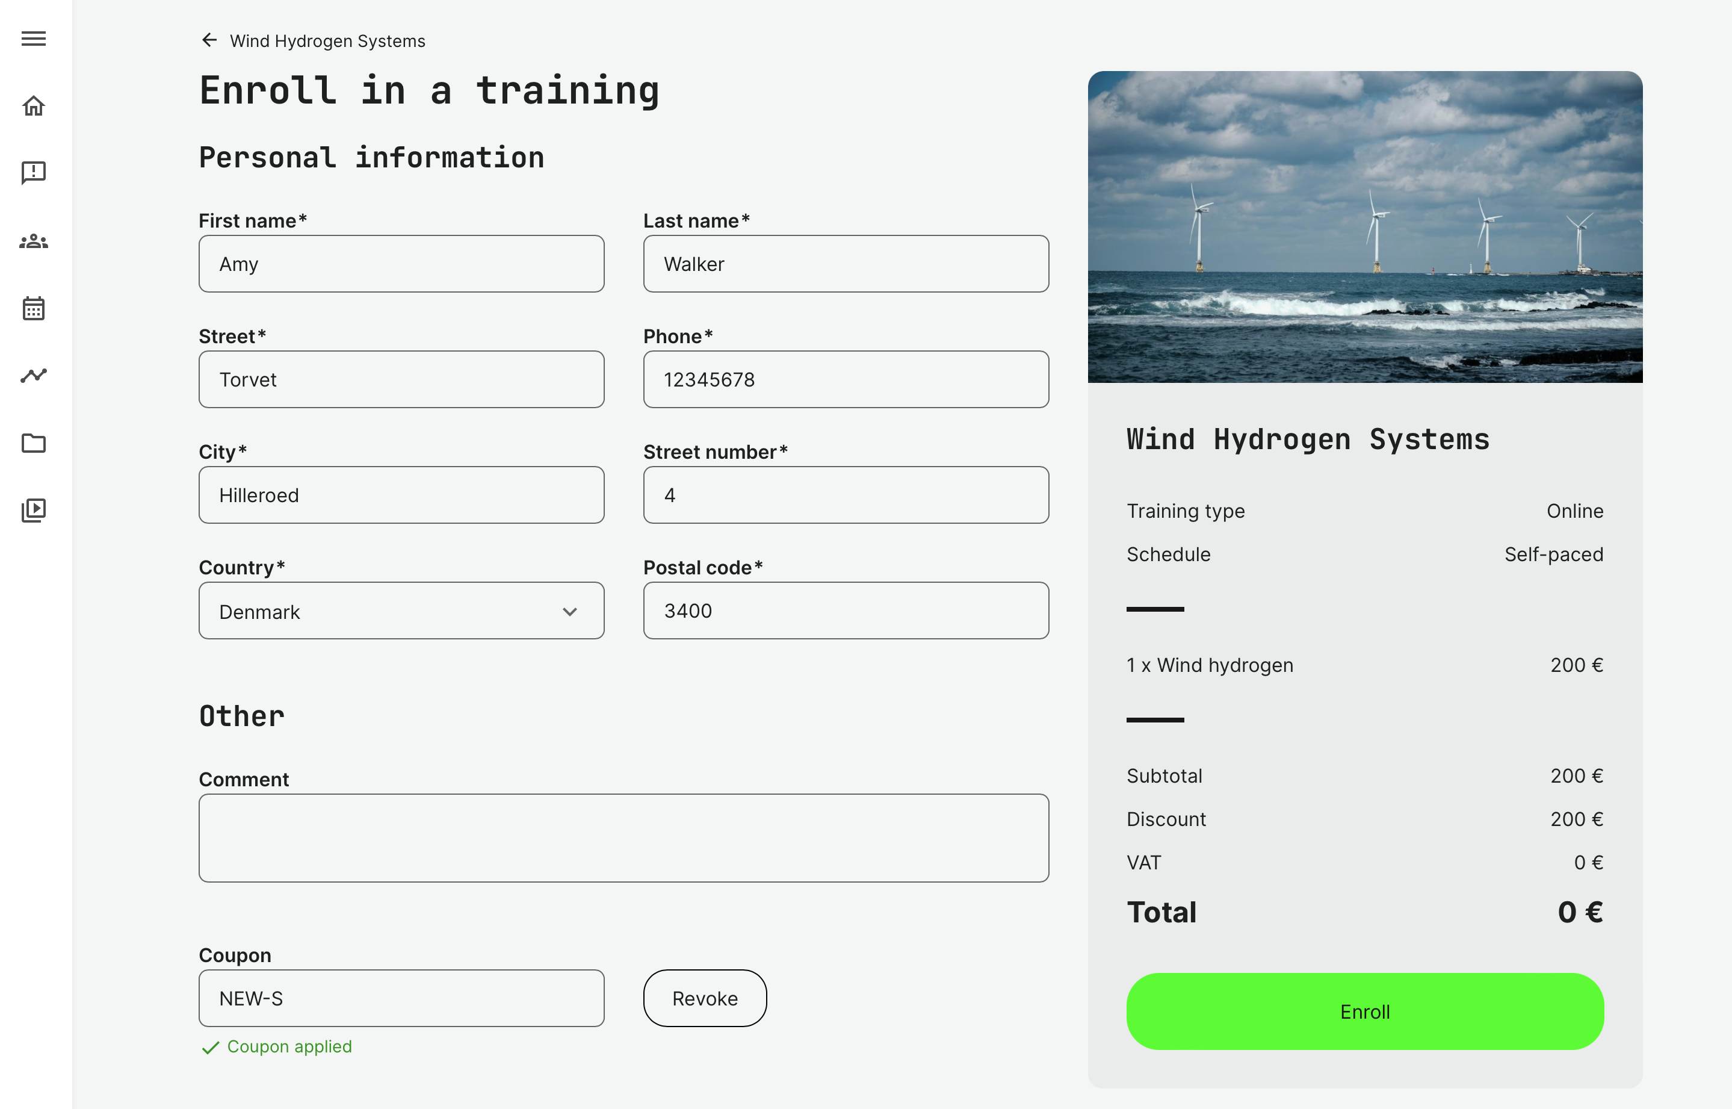
Task: Click into the Comment text area
Action: [x=623, y=837]
